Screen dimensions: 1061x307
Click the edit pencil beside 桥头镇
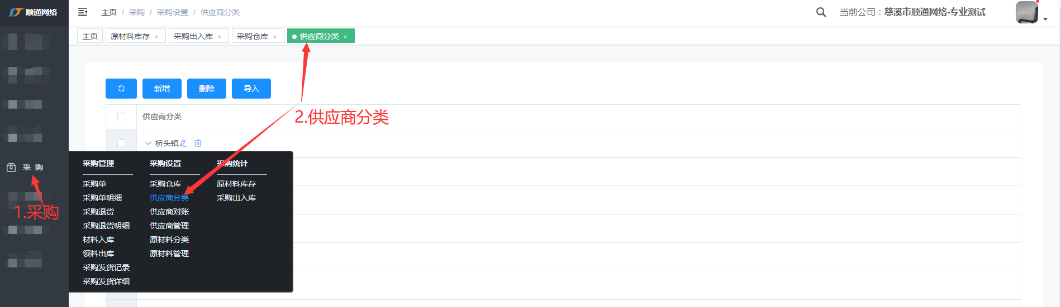pyautogui.click(x=184, y=143)
